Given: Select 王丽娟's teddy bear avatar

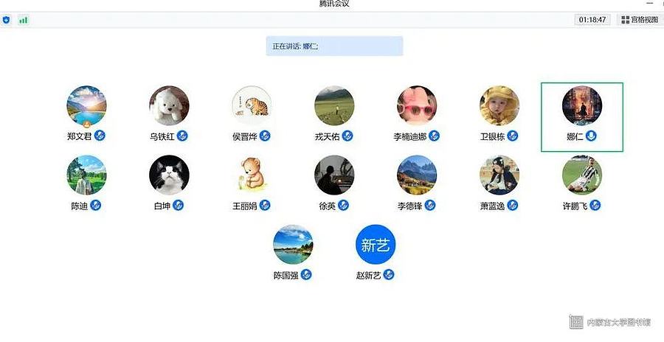Looking at the screenshot, I should click(x=252, y=175).
